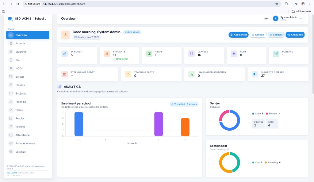This screenshot has height=182, width=314.
Task: Click the purple bar for School ID 3
Action: (x=159, y=124)
